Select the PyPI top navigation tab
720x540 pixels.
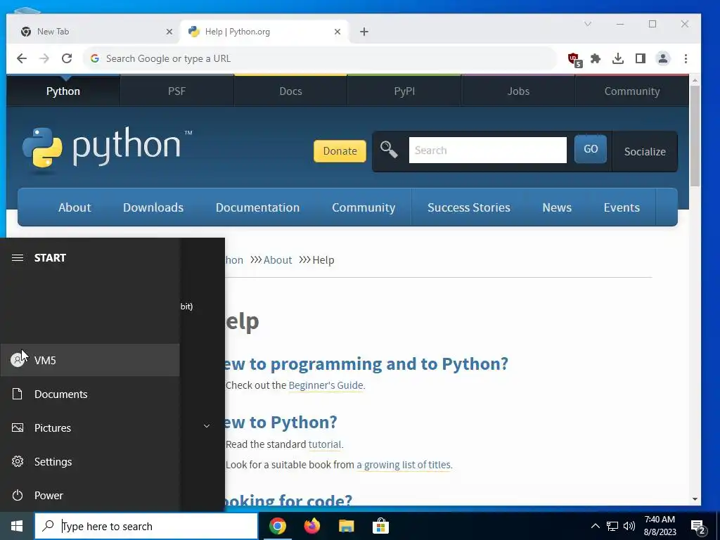tap(404, 91)
